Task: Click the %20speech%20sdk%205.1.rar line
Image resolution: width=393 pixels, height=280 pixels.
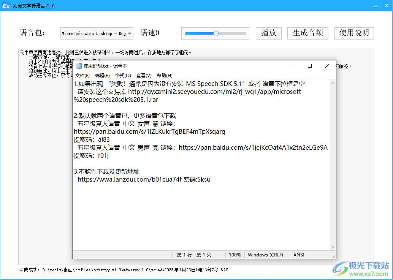Action: 116,100
